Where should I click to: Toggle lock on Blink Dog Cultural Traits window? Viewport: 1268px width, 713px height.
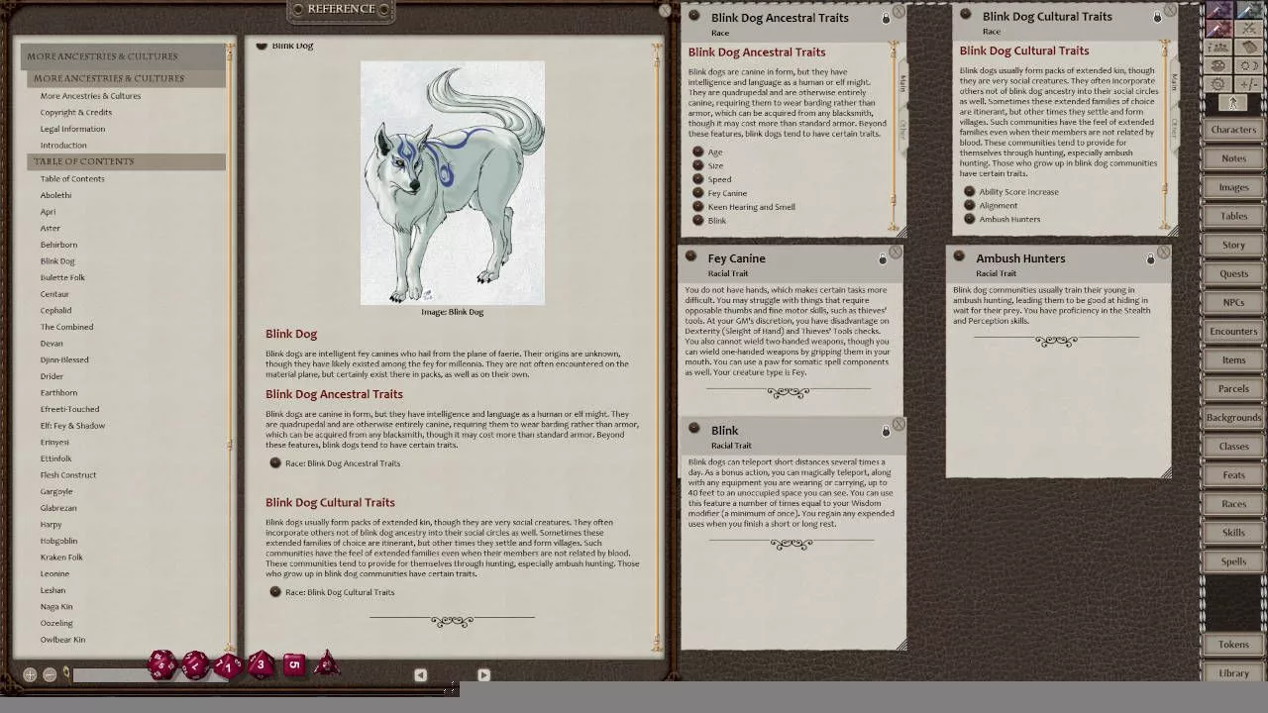tap(1157, 17)
